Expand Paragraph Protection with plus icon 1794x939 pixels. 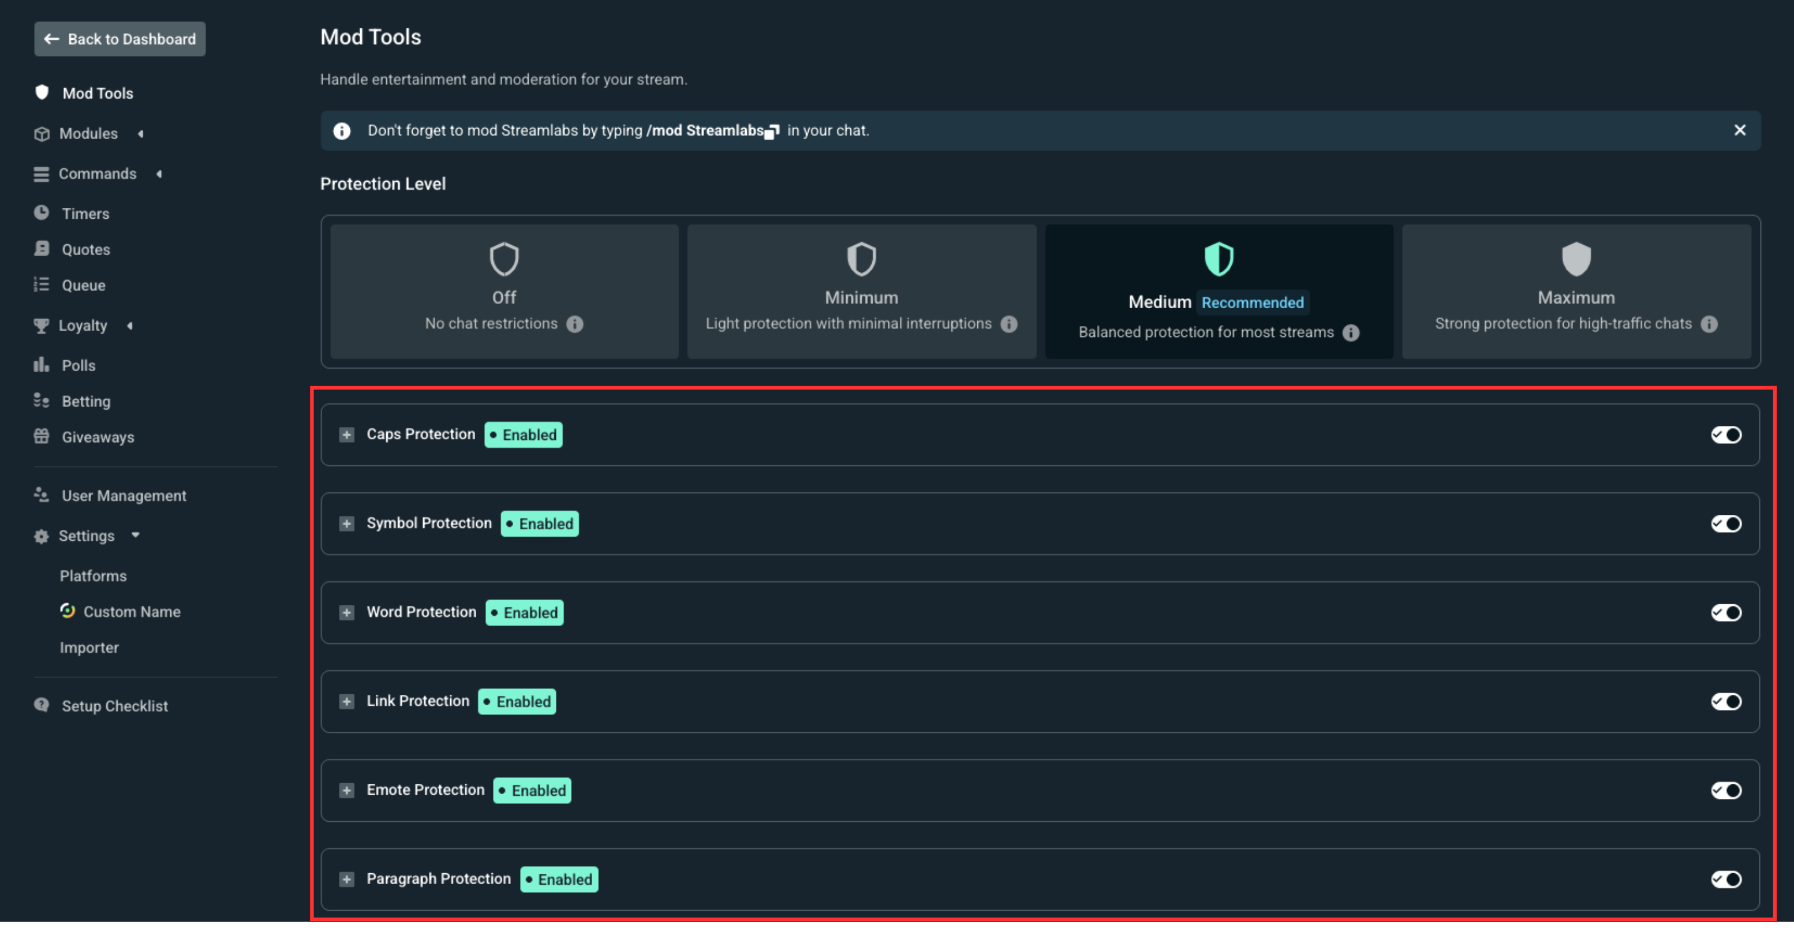(x=347, y=880)
